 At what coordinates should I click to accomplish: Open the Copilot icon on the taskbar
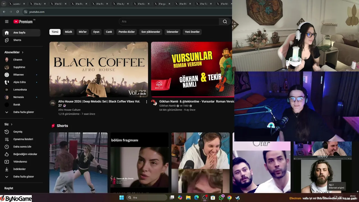(x=180, y=198)
